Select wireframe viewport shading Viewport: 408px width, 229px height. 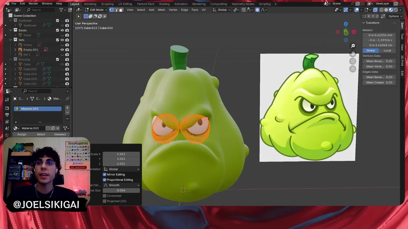(381, 10)
